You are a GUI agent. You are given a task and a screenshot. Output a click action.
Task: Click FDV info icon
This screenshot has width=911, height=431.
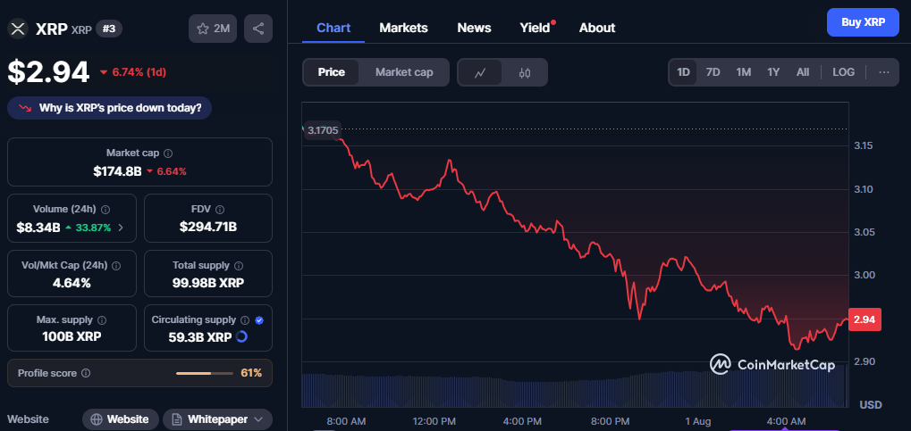pyautogui.click(x=220, y=210)
